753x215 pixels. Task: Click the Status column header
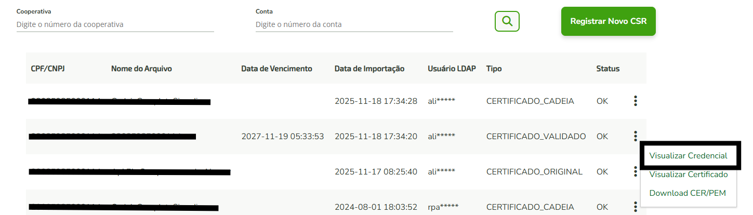[607, 69]
